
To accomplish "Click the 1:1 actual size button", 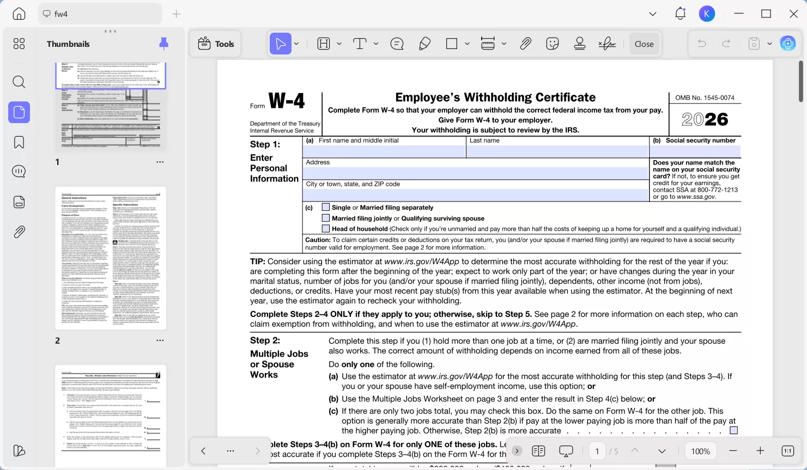I will pos(788,451).
